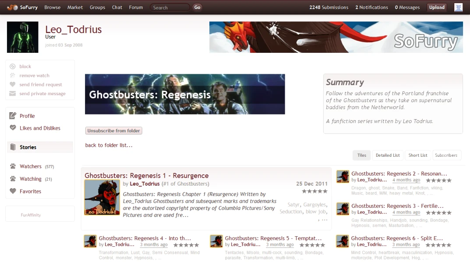Click the SoFurry logo icon in the top bar
Screen dimensions: 470x262
13,7
